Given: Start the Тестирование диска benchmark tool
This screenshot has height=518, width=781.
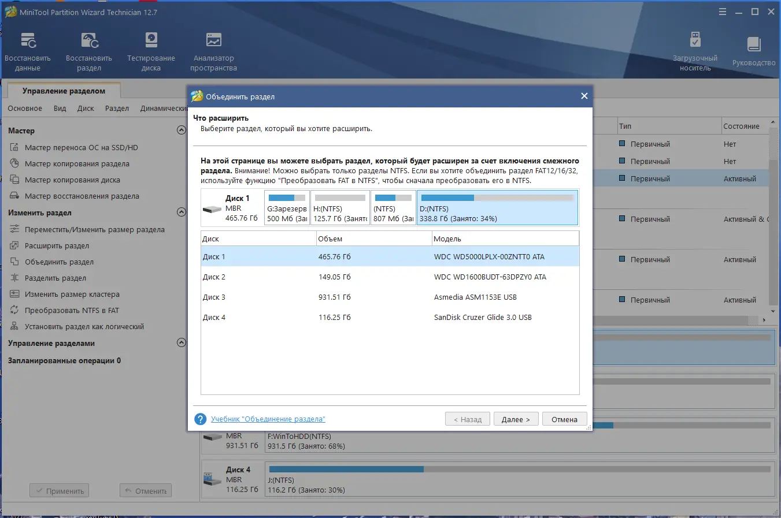Looking at the screenshot, I should [x=151, y=51].
